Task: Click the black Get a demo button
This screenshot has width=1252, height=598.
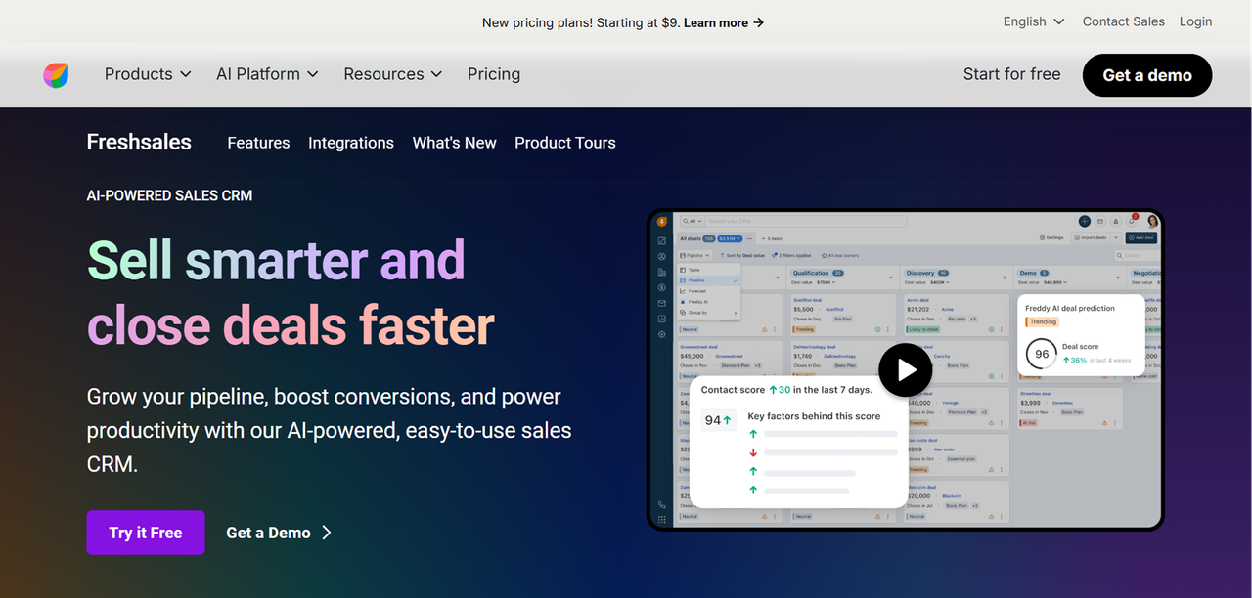Action: tap(1147, 75)
